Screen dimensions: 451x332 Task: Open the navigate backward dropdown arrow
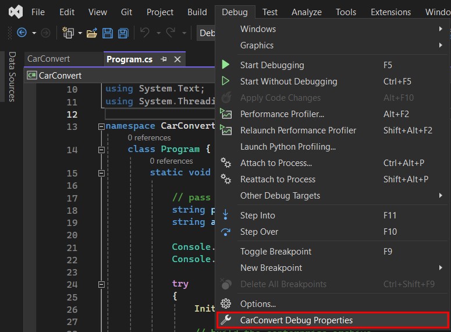tap(34, 33)
